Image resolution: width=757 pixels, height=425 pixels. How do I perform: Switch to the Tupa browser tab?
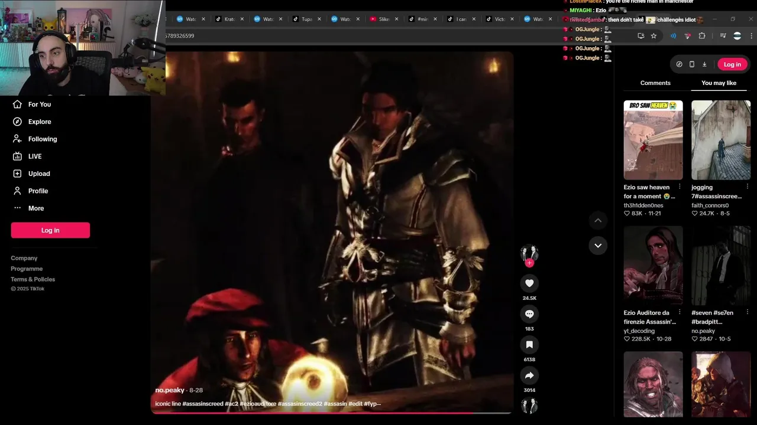(306, 19)
